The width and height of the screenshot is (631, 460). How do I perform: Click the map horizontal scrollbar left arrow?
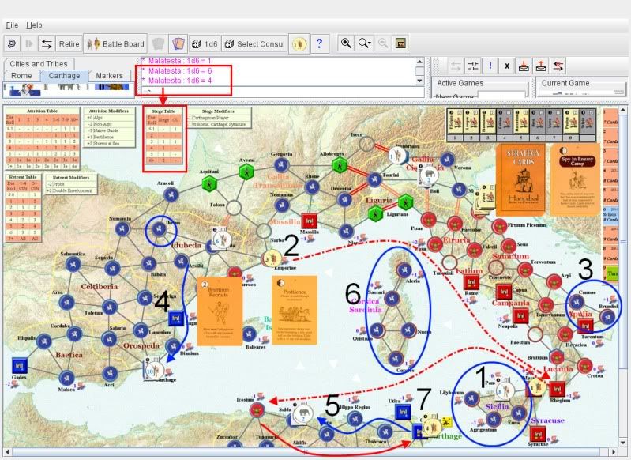point(7,452)
